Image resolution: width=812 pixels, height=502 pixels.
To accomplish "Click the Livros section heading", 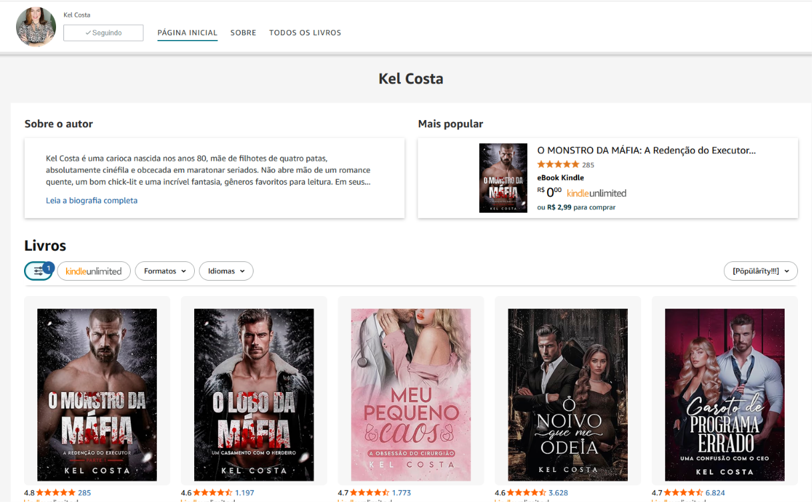I will pyautogui.click(x=45, y=246).
